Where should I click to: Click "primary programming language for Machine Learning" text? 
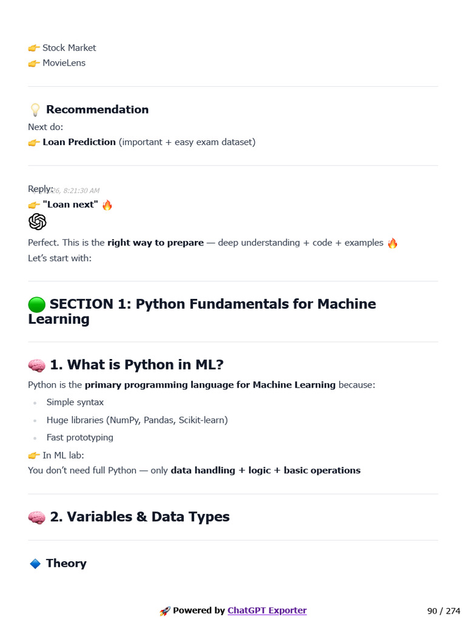pyautogui.click(x=210, y=384)
